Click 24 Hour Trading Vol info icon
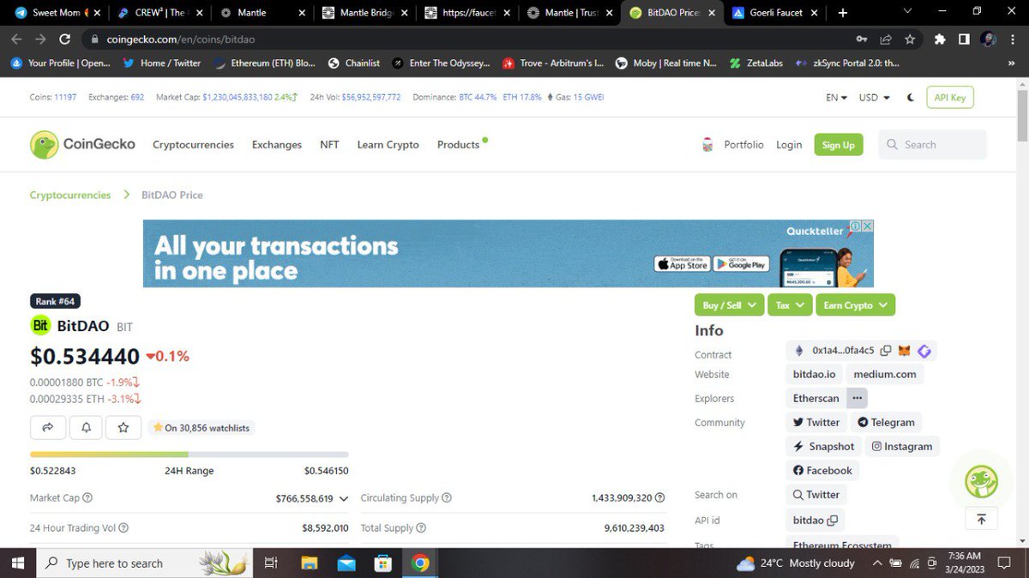The image size is (1029, 578). (123, 528)
